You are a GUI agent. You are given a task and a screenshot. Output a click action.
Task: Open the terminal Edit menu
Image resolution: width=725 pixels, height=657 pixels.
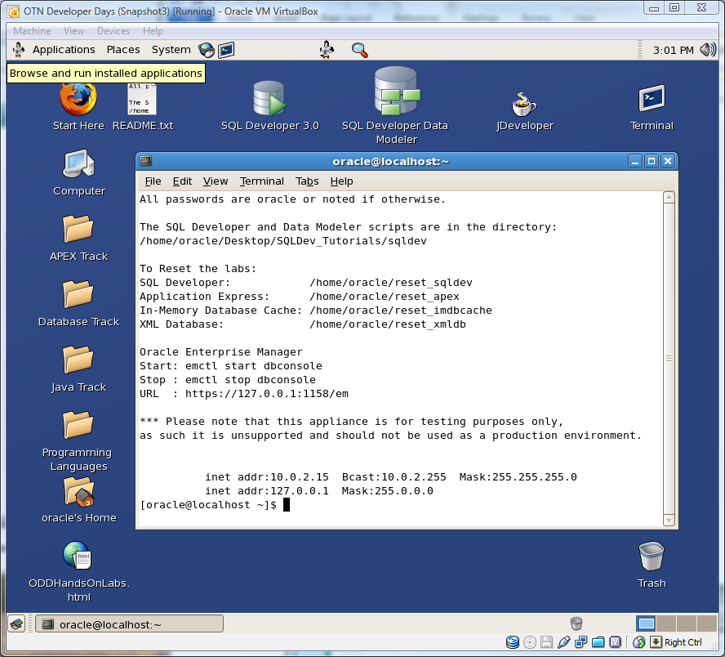pyautogui.click(x=182, y=181)
